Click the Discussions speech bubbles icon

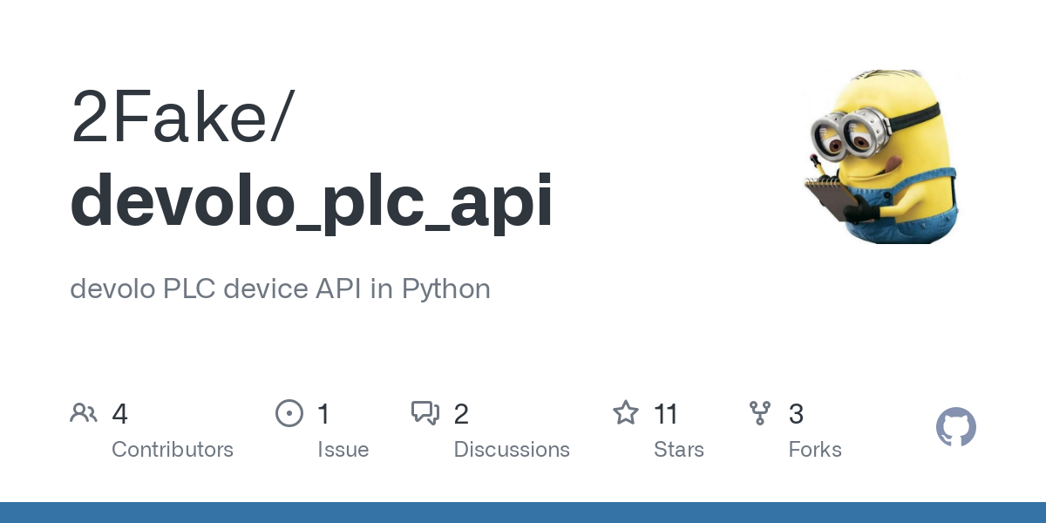click(x=425, y=413)
